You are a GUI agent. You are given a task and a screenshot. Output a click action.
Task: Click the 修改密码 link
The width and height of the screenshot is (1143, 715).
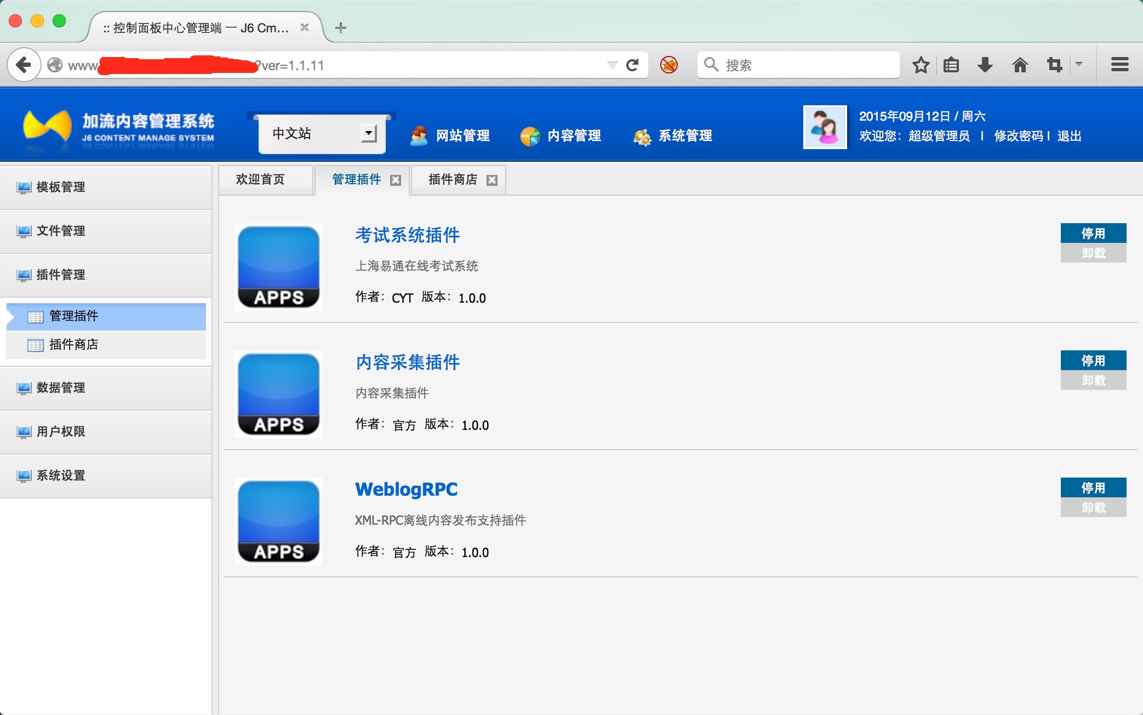coord(1018,136)
